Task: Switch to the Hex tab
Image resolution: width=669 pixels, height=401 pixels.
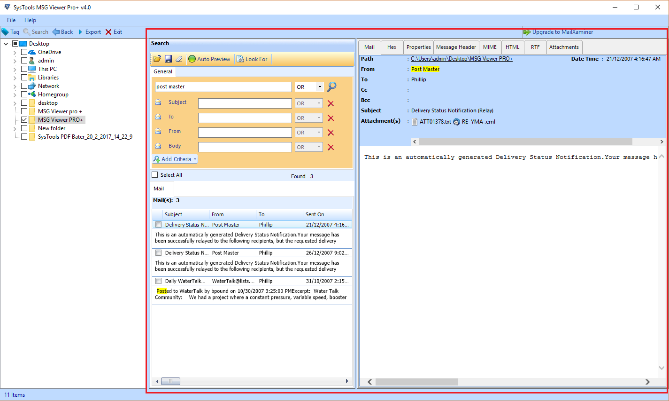Action: [x=392, y=47]
